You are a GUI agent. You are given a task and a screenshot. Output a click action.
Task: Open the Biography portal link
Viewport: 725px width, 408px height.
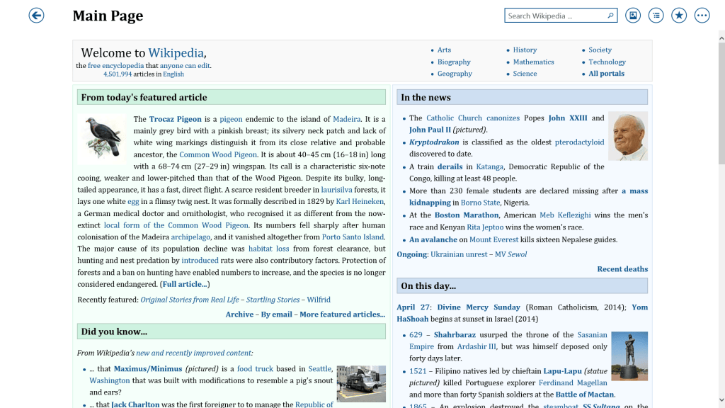pos(454,62)
